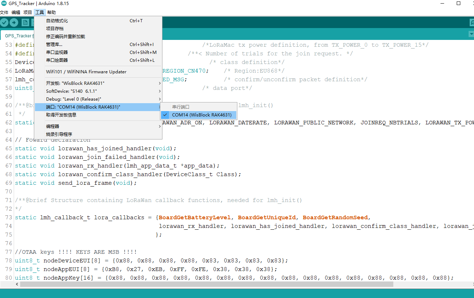This screenshot has width=474, height=298.
Task: Click the data port comment in line 58
Action: (227, 88)
